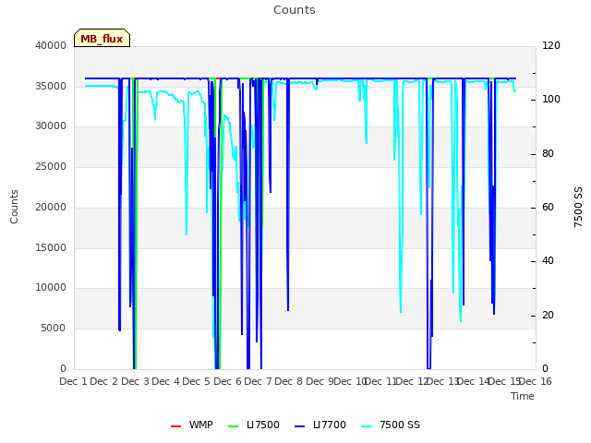Click the Dec 7 x-axis label
Image resolution: width=591 pixels, height=443 pixels.
coord(259,381)
